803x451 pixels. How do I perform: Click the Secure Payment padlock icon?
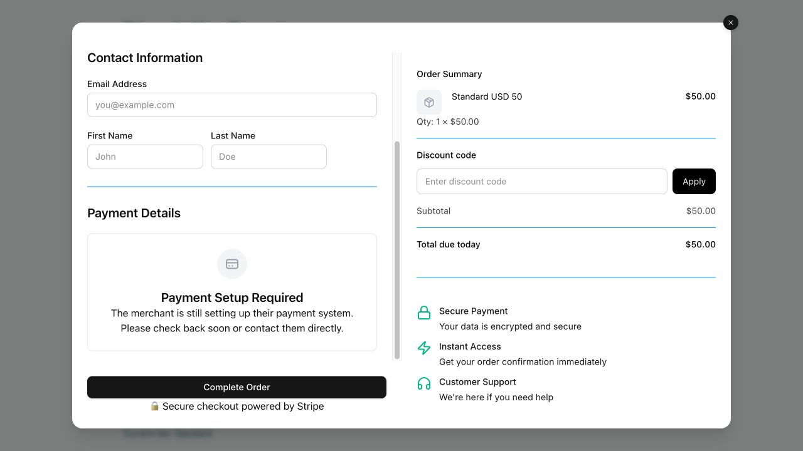[x=424, y=313]
